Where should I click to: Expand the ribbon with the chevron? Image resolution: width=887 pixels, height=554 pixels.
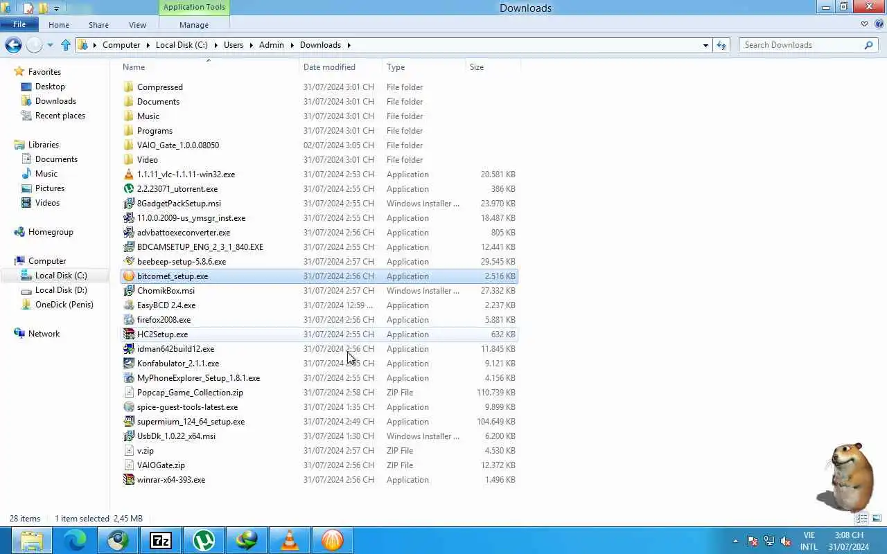864,24
